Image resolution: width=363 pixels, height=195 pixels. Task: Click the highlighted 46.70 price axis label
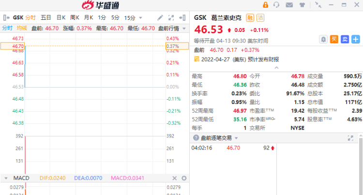tap(13, 46)
